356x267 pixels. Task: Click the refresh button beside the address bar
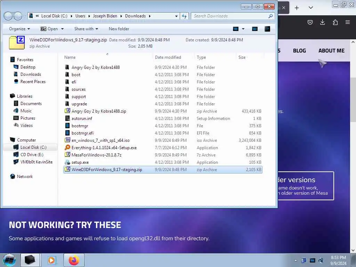(184, 16)
